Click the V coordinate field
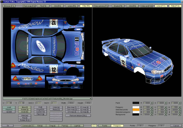 (22, 103)
